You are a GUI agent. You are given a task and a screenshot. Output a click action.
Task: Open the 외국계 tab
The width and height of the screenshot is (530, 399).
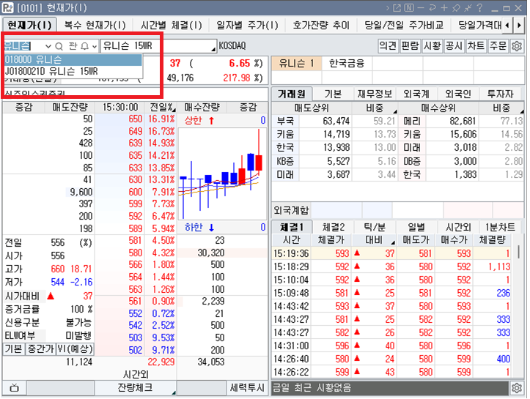(x=416, y=94)
